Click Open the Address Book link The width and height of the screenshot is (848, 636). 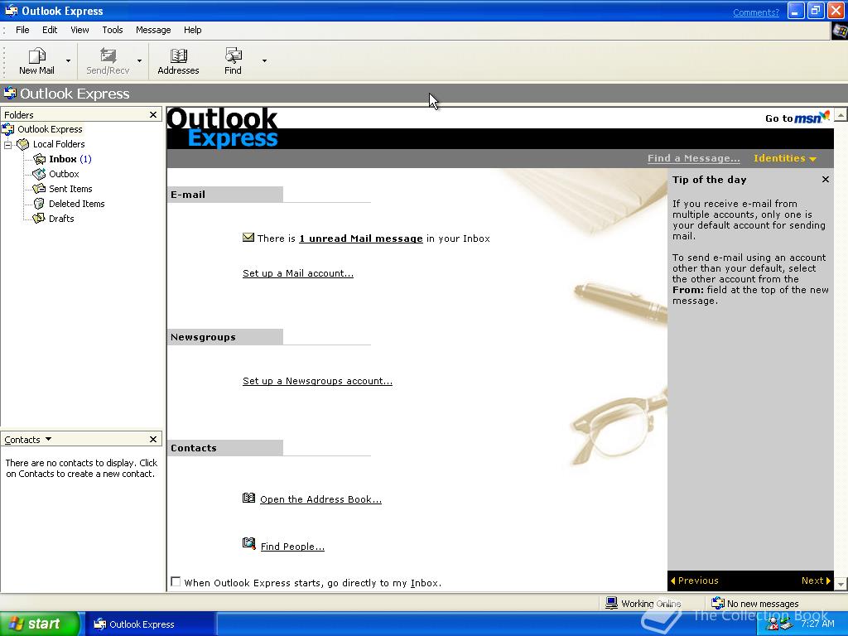[x=320, y=499]
